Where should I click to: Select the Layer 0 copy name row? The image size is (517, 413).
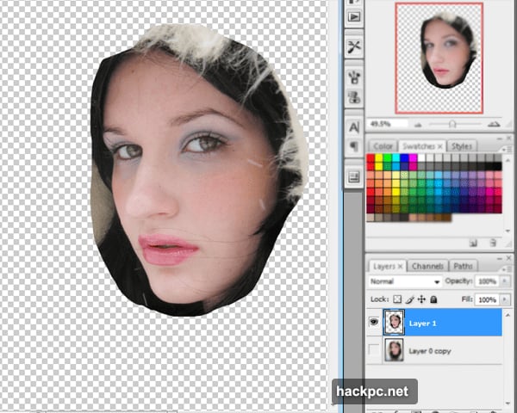point(442,350)
